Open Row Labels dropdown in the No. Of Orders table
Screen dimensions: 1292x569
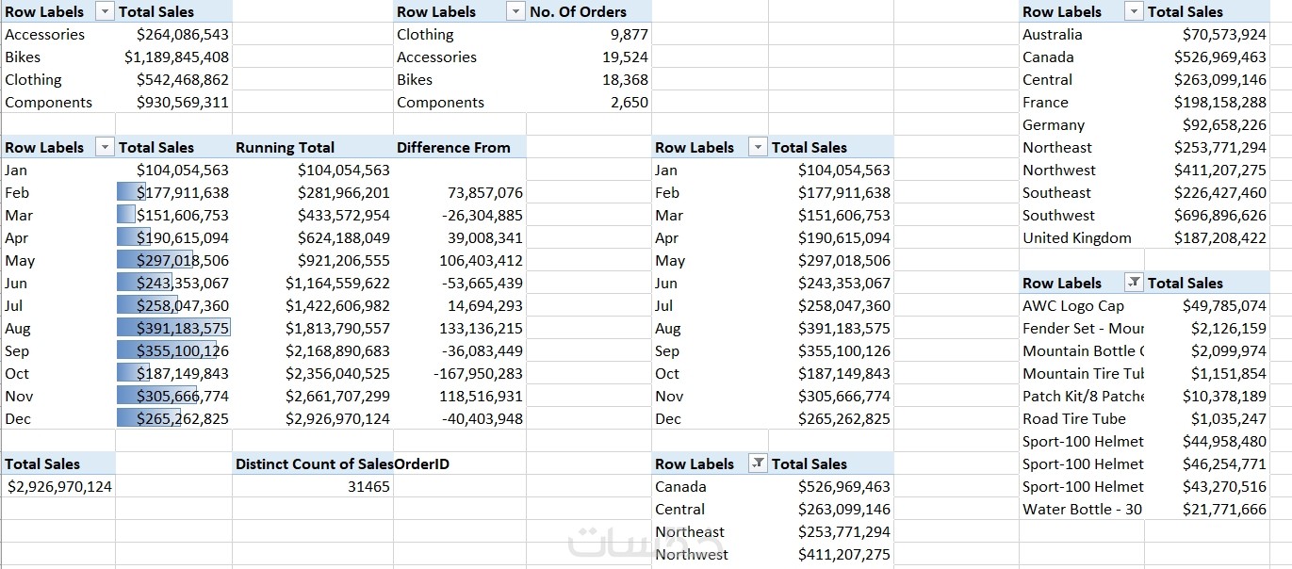coord(515,11)
